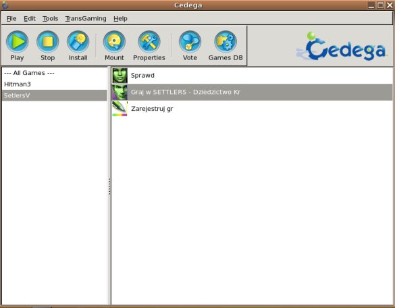395x308 pixels.
Task: Open the File menu
Action: click(11, 18)
